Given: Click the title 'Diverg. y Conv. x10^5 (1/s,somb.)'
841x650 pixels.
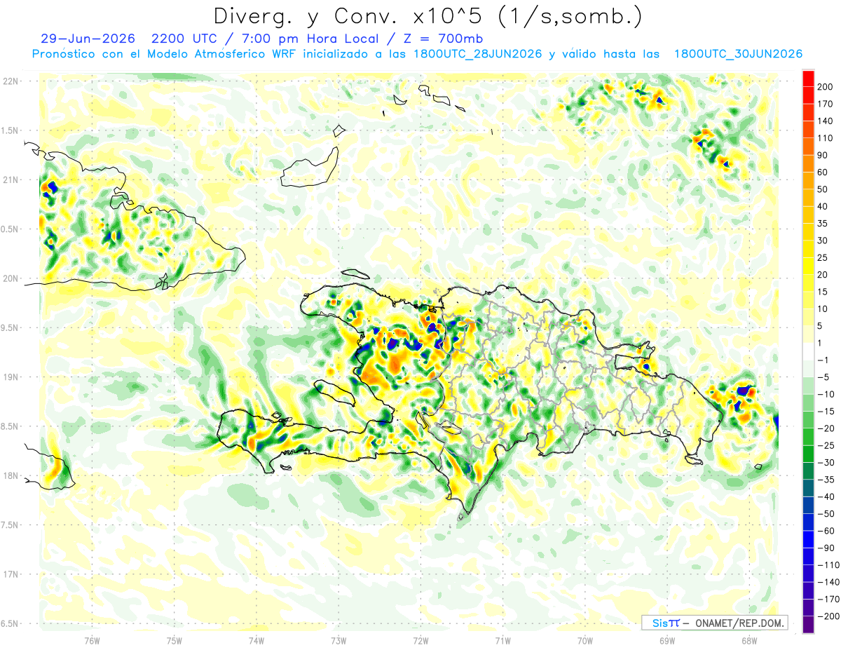Looking at the screenshot, I should point(428,15).
